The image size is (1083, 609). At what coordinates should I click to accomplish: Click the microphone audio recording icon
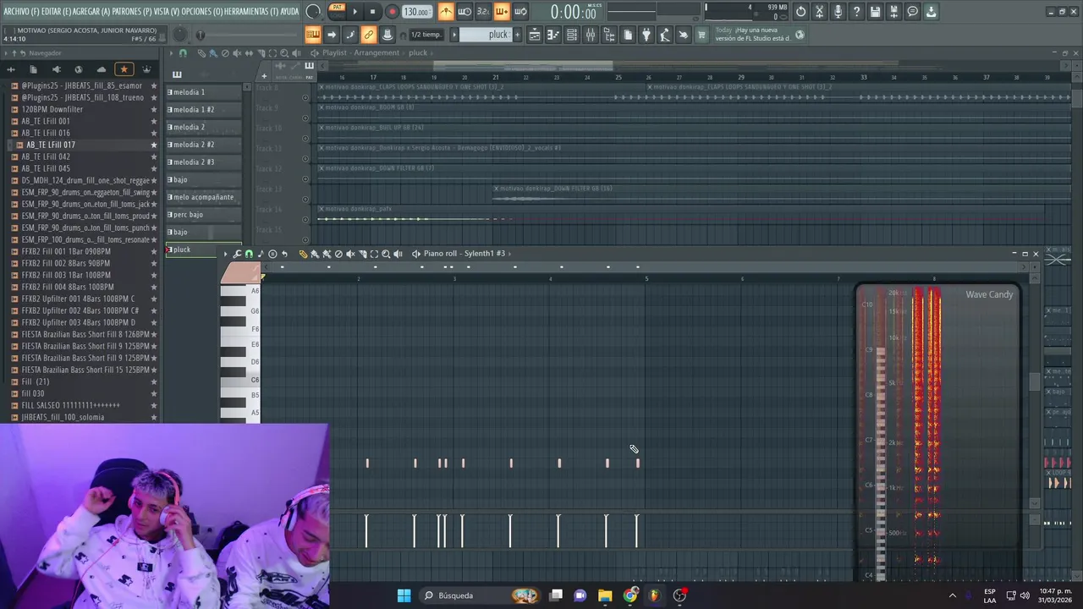pyautogui.click(x=838, y=12)
